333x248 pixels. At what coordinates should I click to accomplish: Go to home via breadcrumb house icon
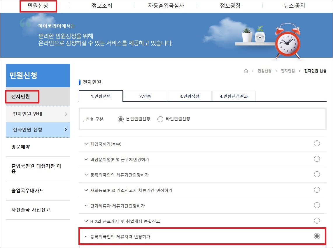pos(246,71)
